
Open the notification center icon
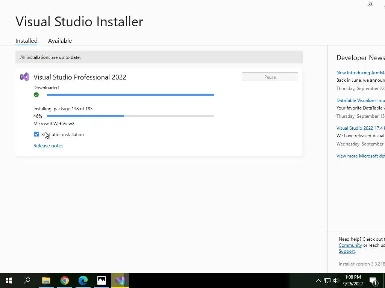[373, 280]
